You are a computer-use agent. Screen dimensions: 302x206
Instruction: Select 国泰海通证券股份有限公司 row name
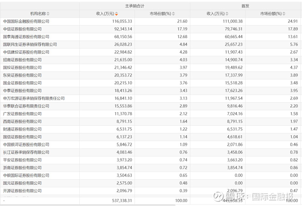(26, 37)
